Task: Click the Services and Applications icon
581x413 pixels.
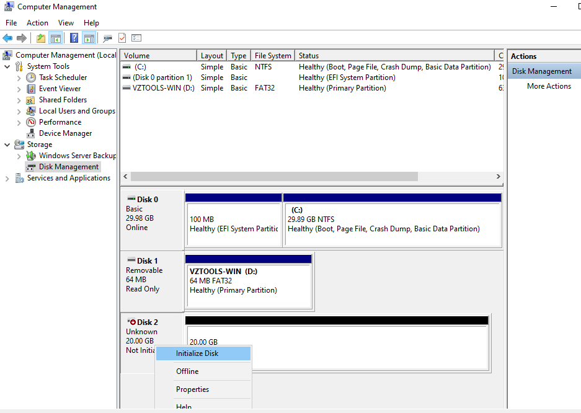Action: tap(19, 178)
